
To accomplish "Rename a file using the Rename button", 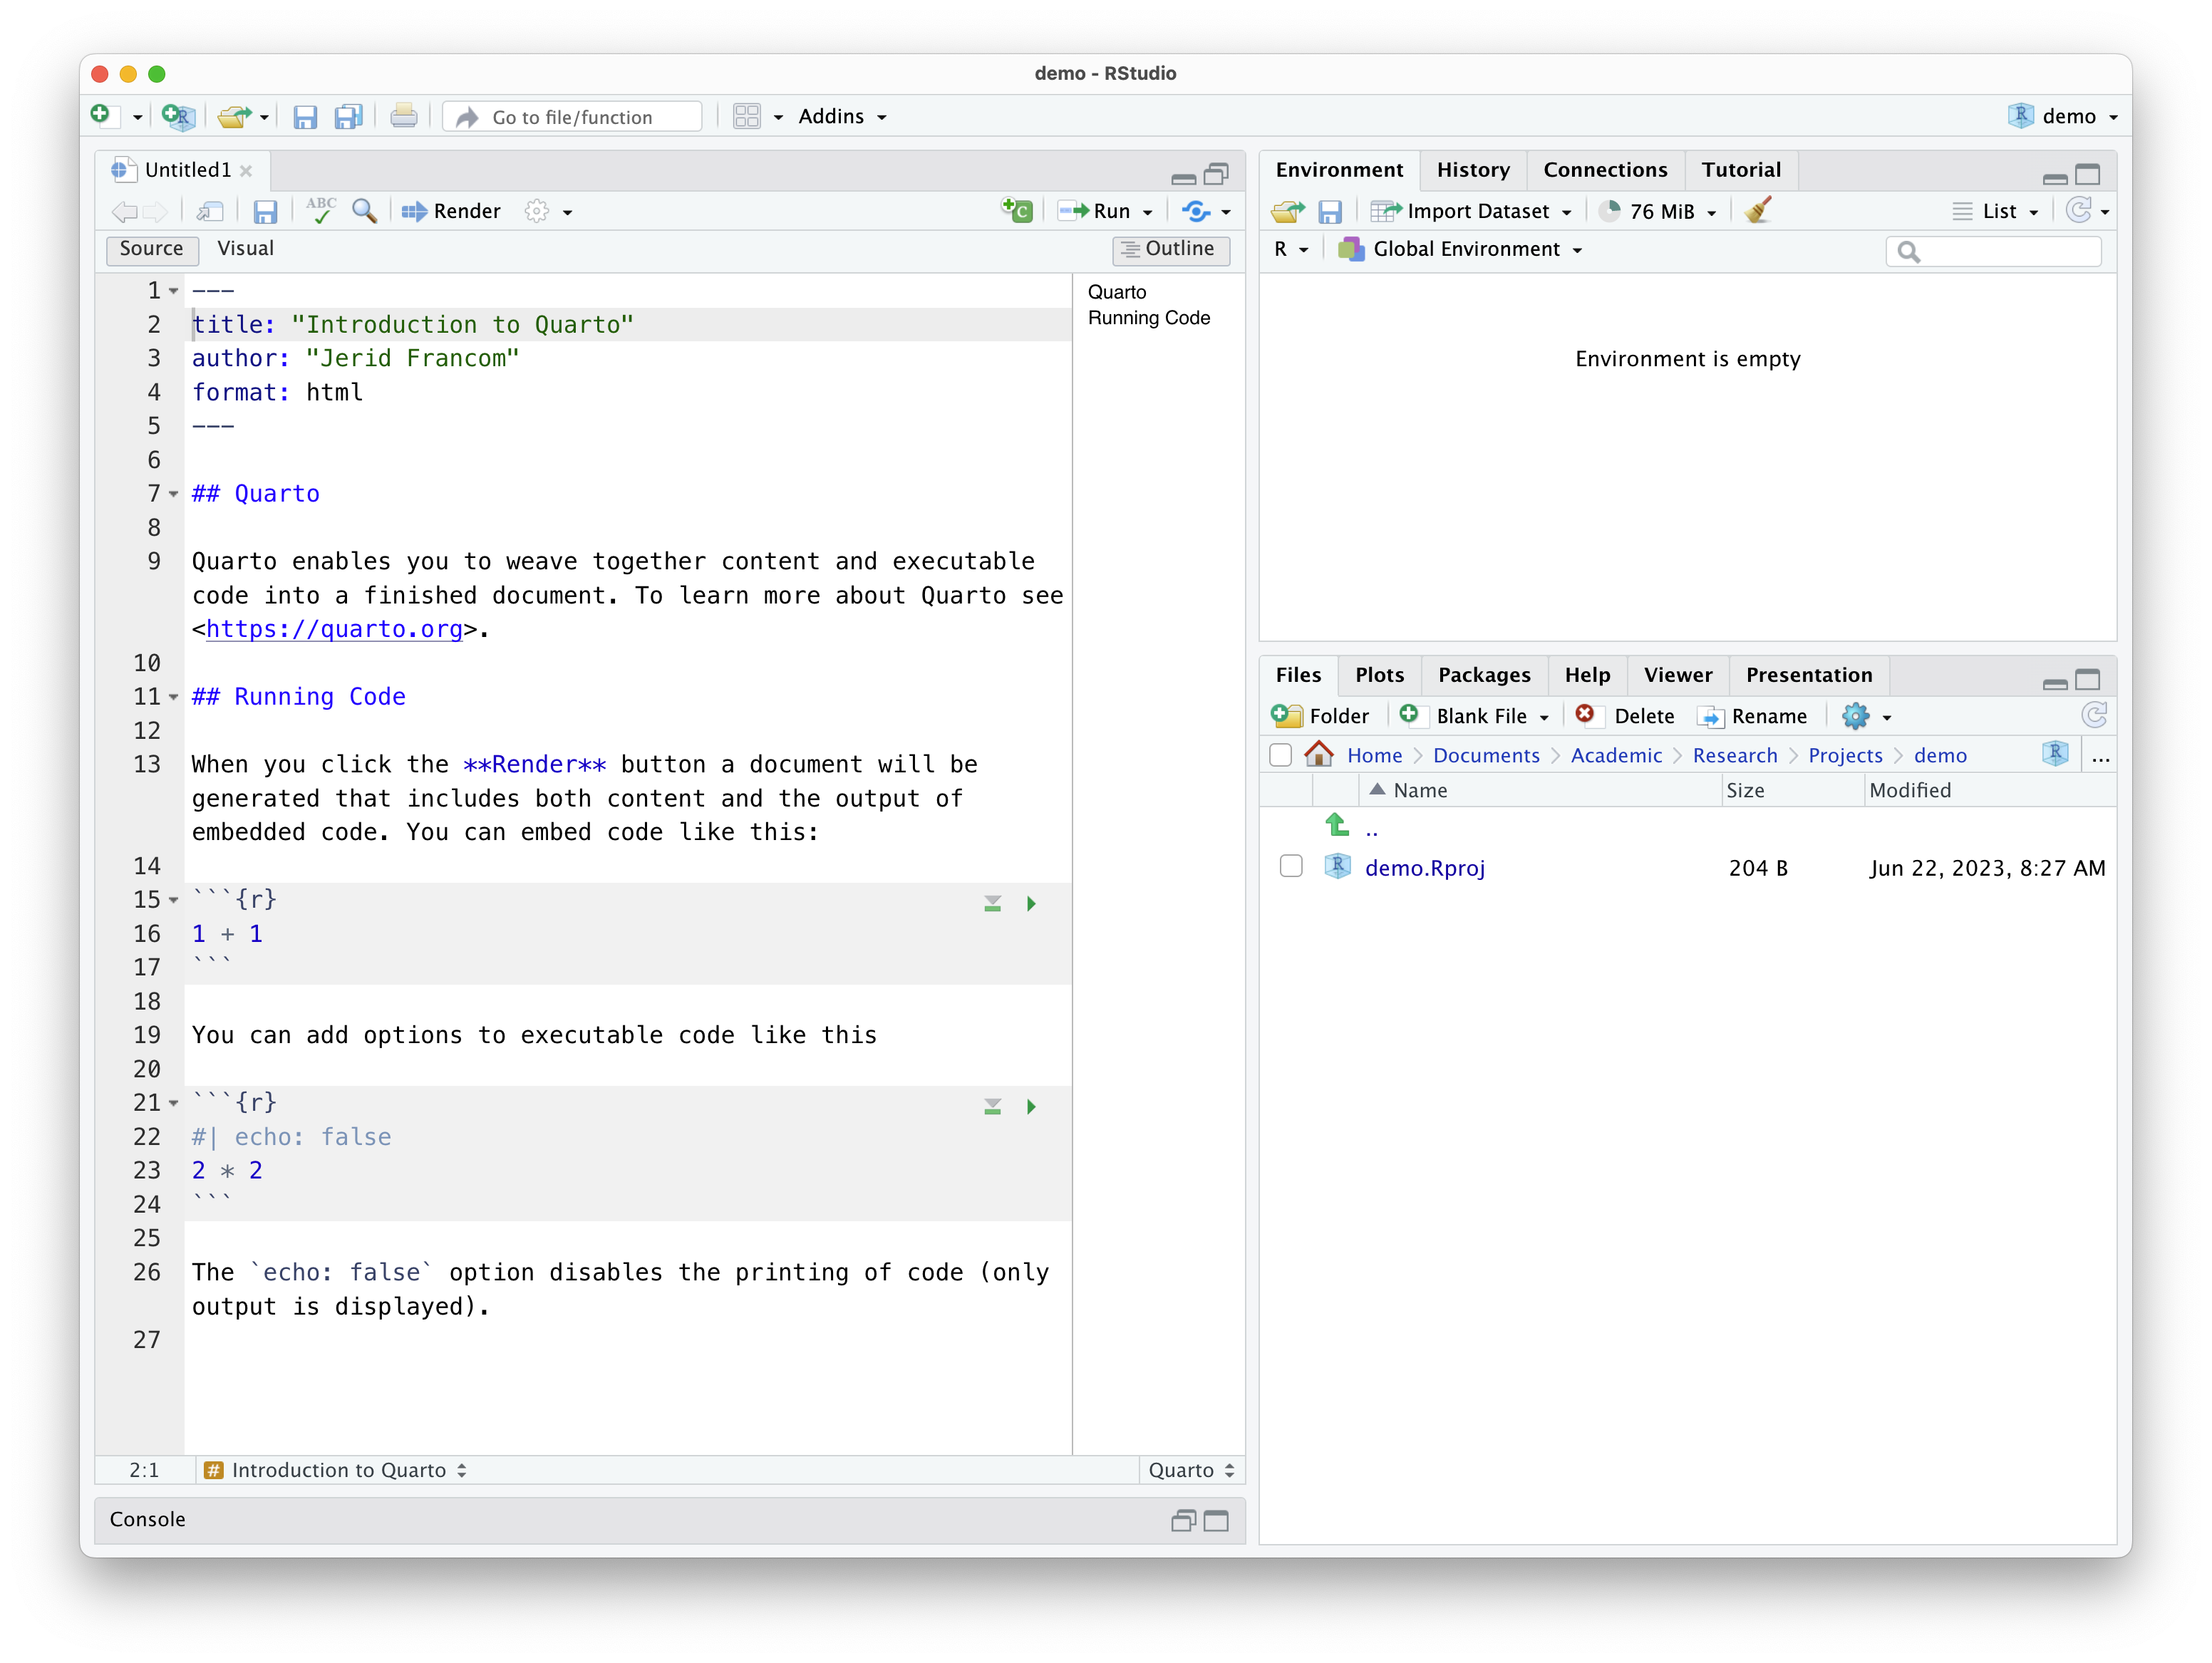I will coord(1754,716).
